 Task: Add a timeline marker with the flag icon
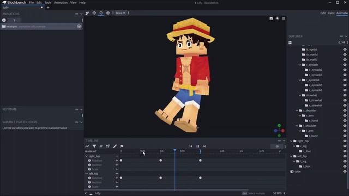click(122, 146)
